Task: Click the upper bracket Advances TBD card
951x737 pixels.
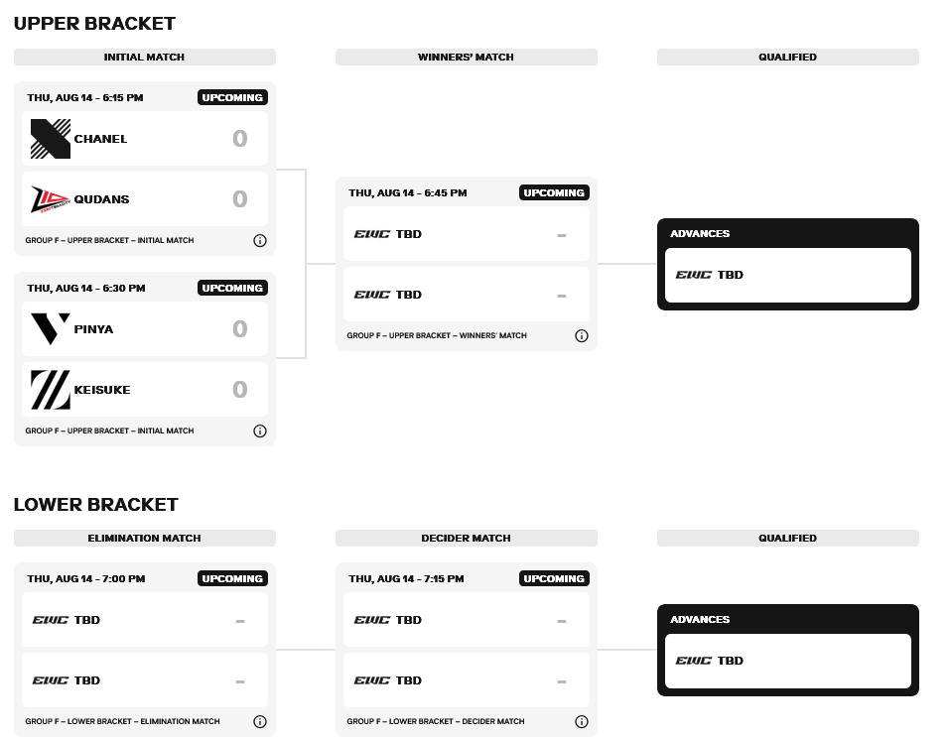Action: point(788,275)
